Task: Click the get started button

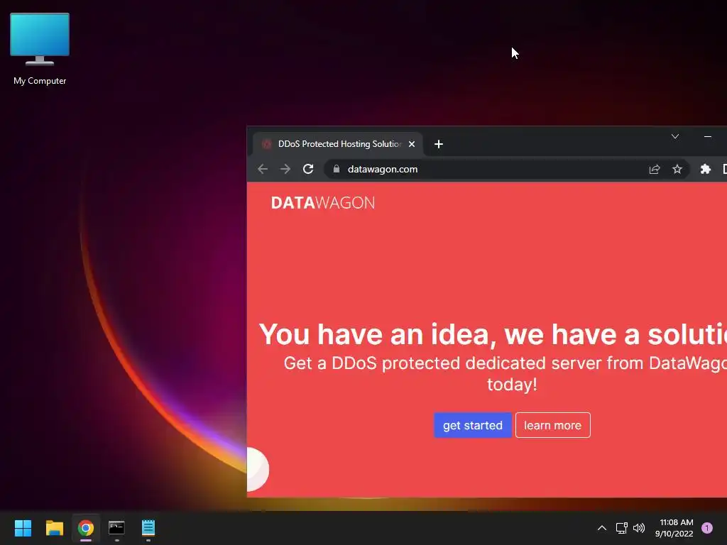Action: point(472,425)
